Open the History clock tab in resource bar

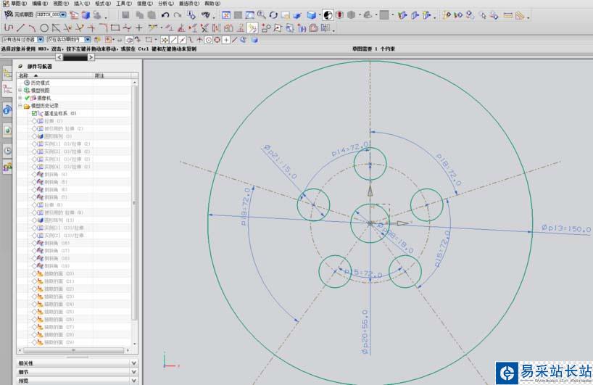(8, 150)
